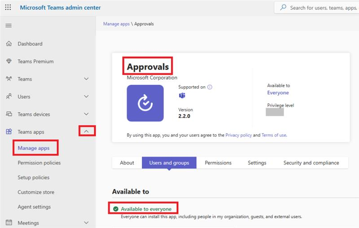Click the Privilege level label
Screen dimensions: 359x228
click(280, 106)
